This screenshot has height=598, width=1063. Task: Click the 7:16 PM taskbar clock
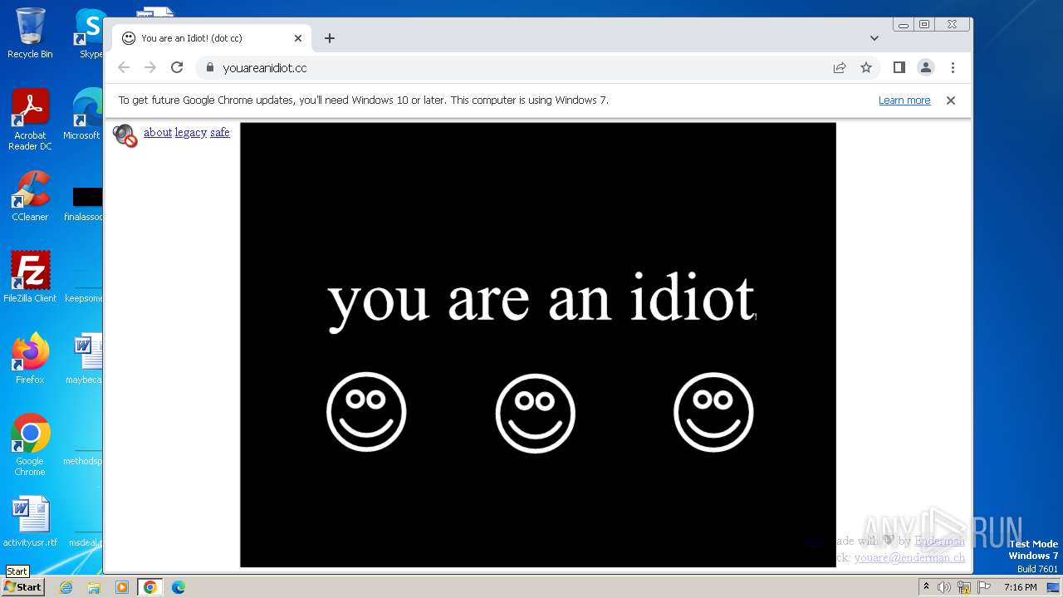[1020, 587]
